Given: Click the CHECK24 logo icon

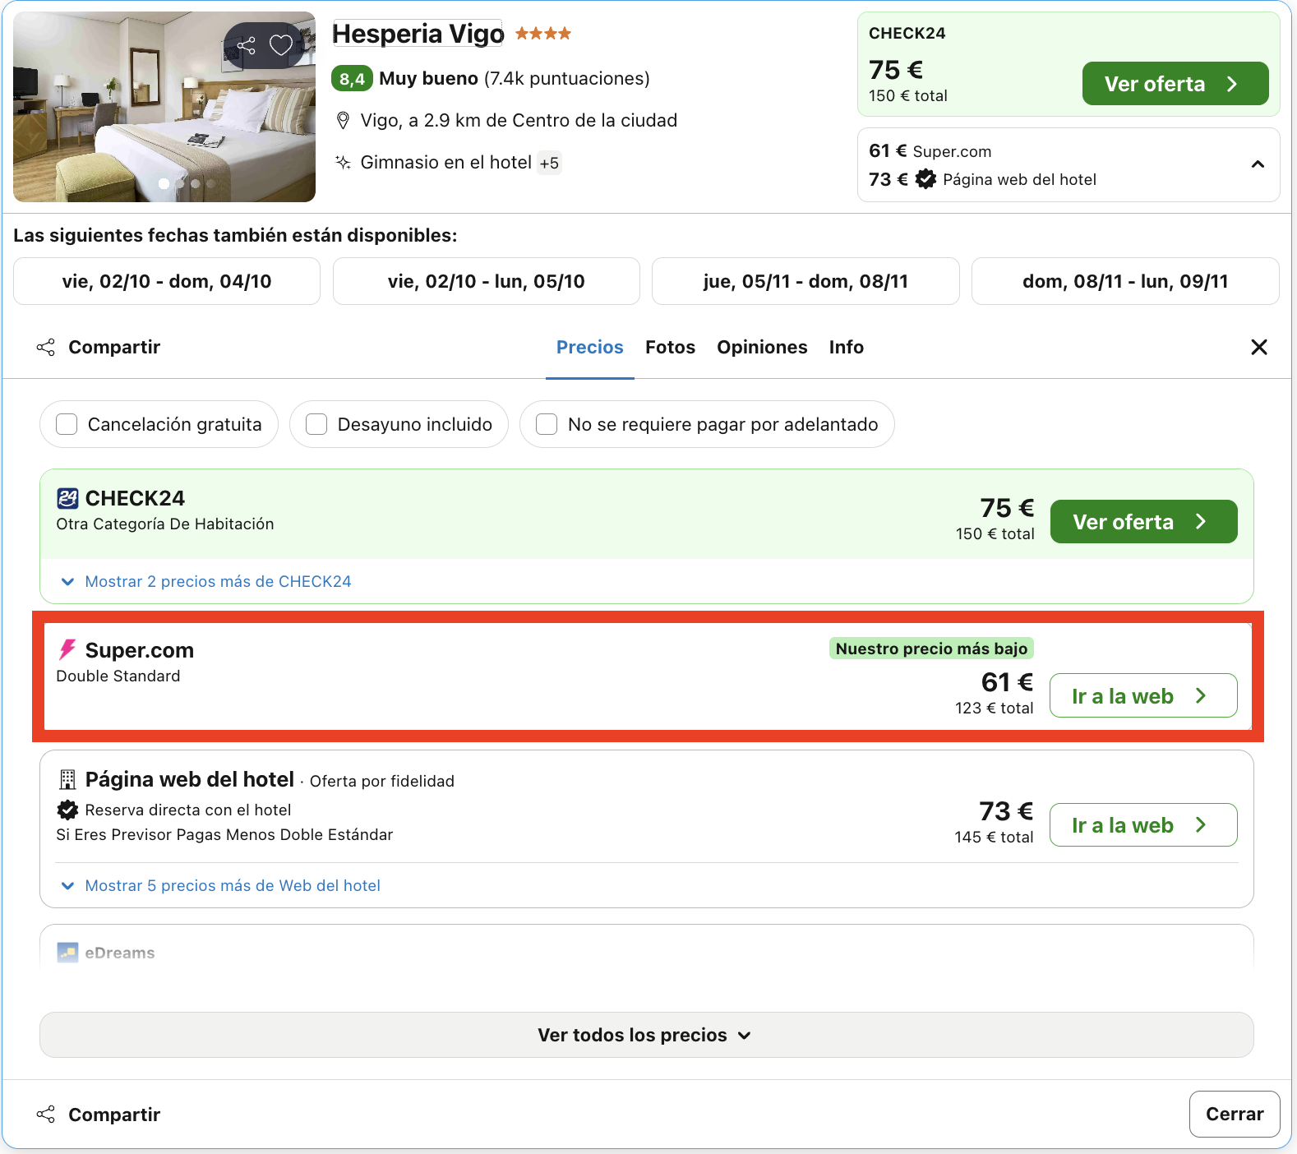Looking at the screenshot, I should click(67, 498).
